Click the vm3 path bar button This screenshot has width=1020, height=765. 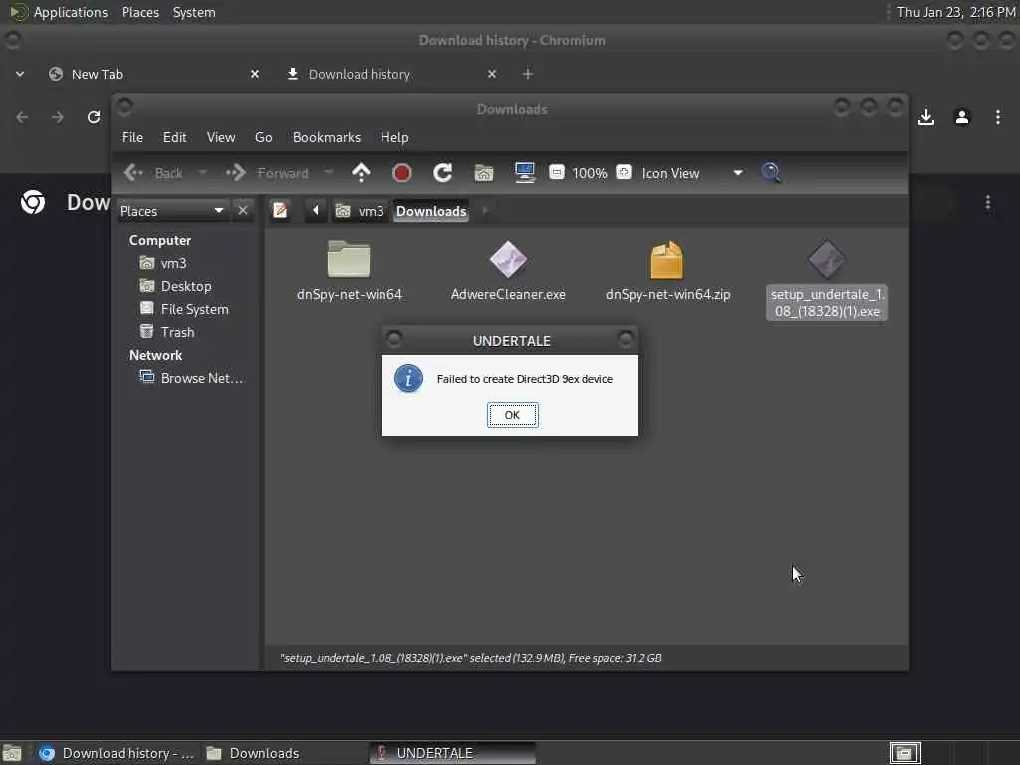[360, 211]
